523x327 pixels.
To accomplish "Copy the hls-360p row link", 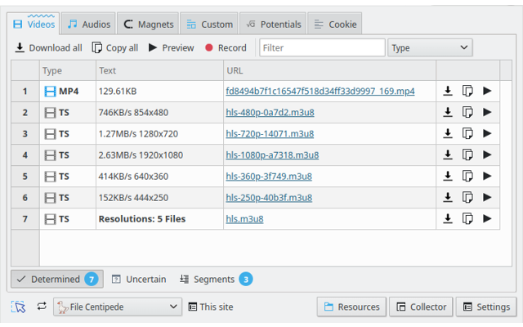I will pyautogui.click(x=467, y=176).
